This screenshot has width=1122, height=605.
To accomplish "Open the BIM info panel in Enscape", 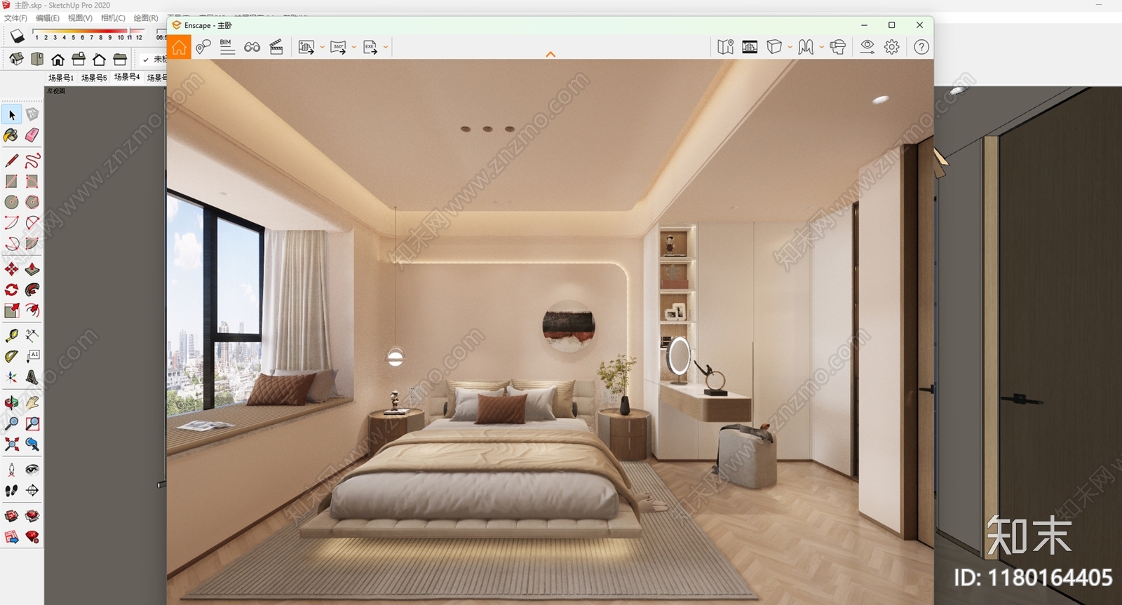I will click(227, 47).
